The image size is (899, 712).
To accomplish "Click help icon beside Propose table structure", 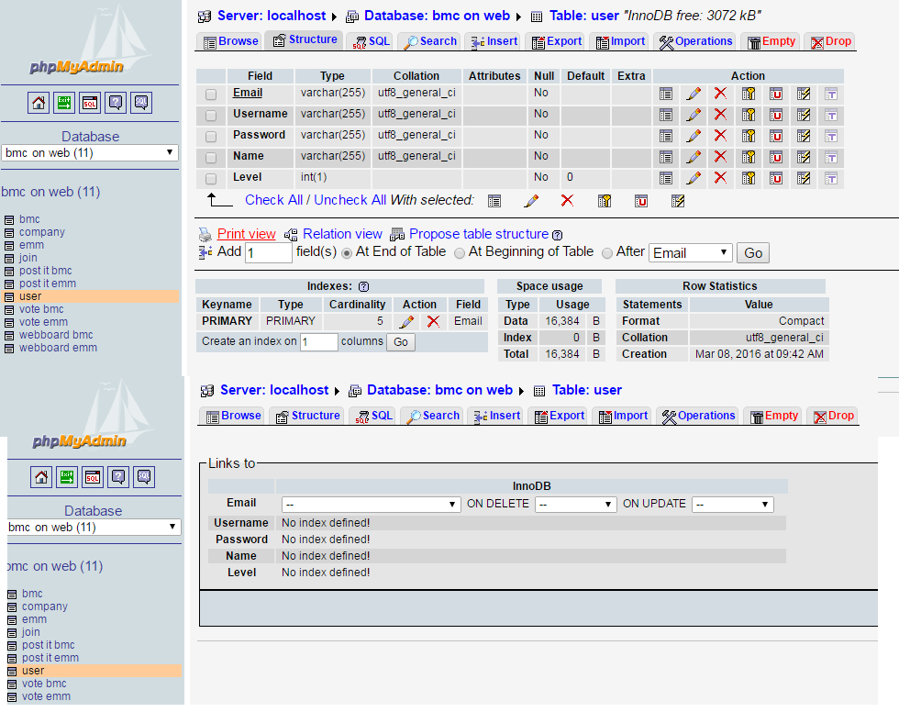I will [x=557, y=235].
